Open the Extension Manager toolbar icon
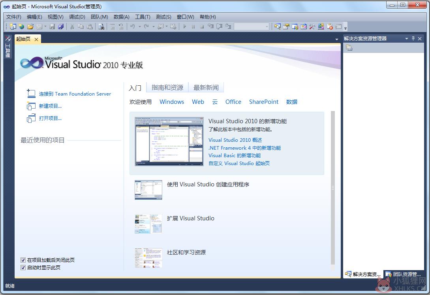The image size is (430, 295). point(321,26)
